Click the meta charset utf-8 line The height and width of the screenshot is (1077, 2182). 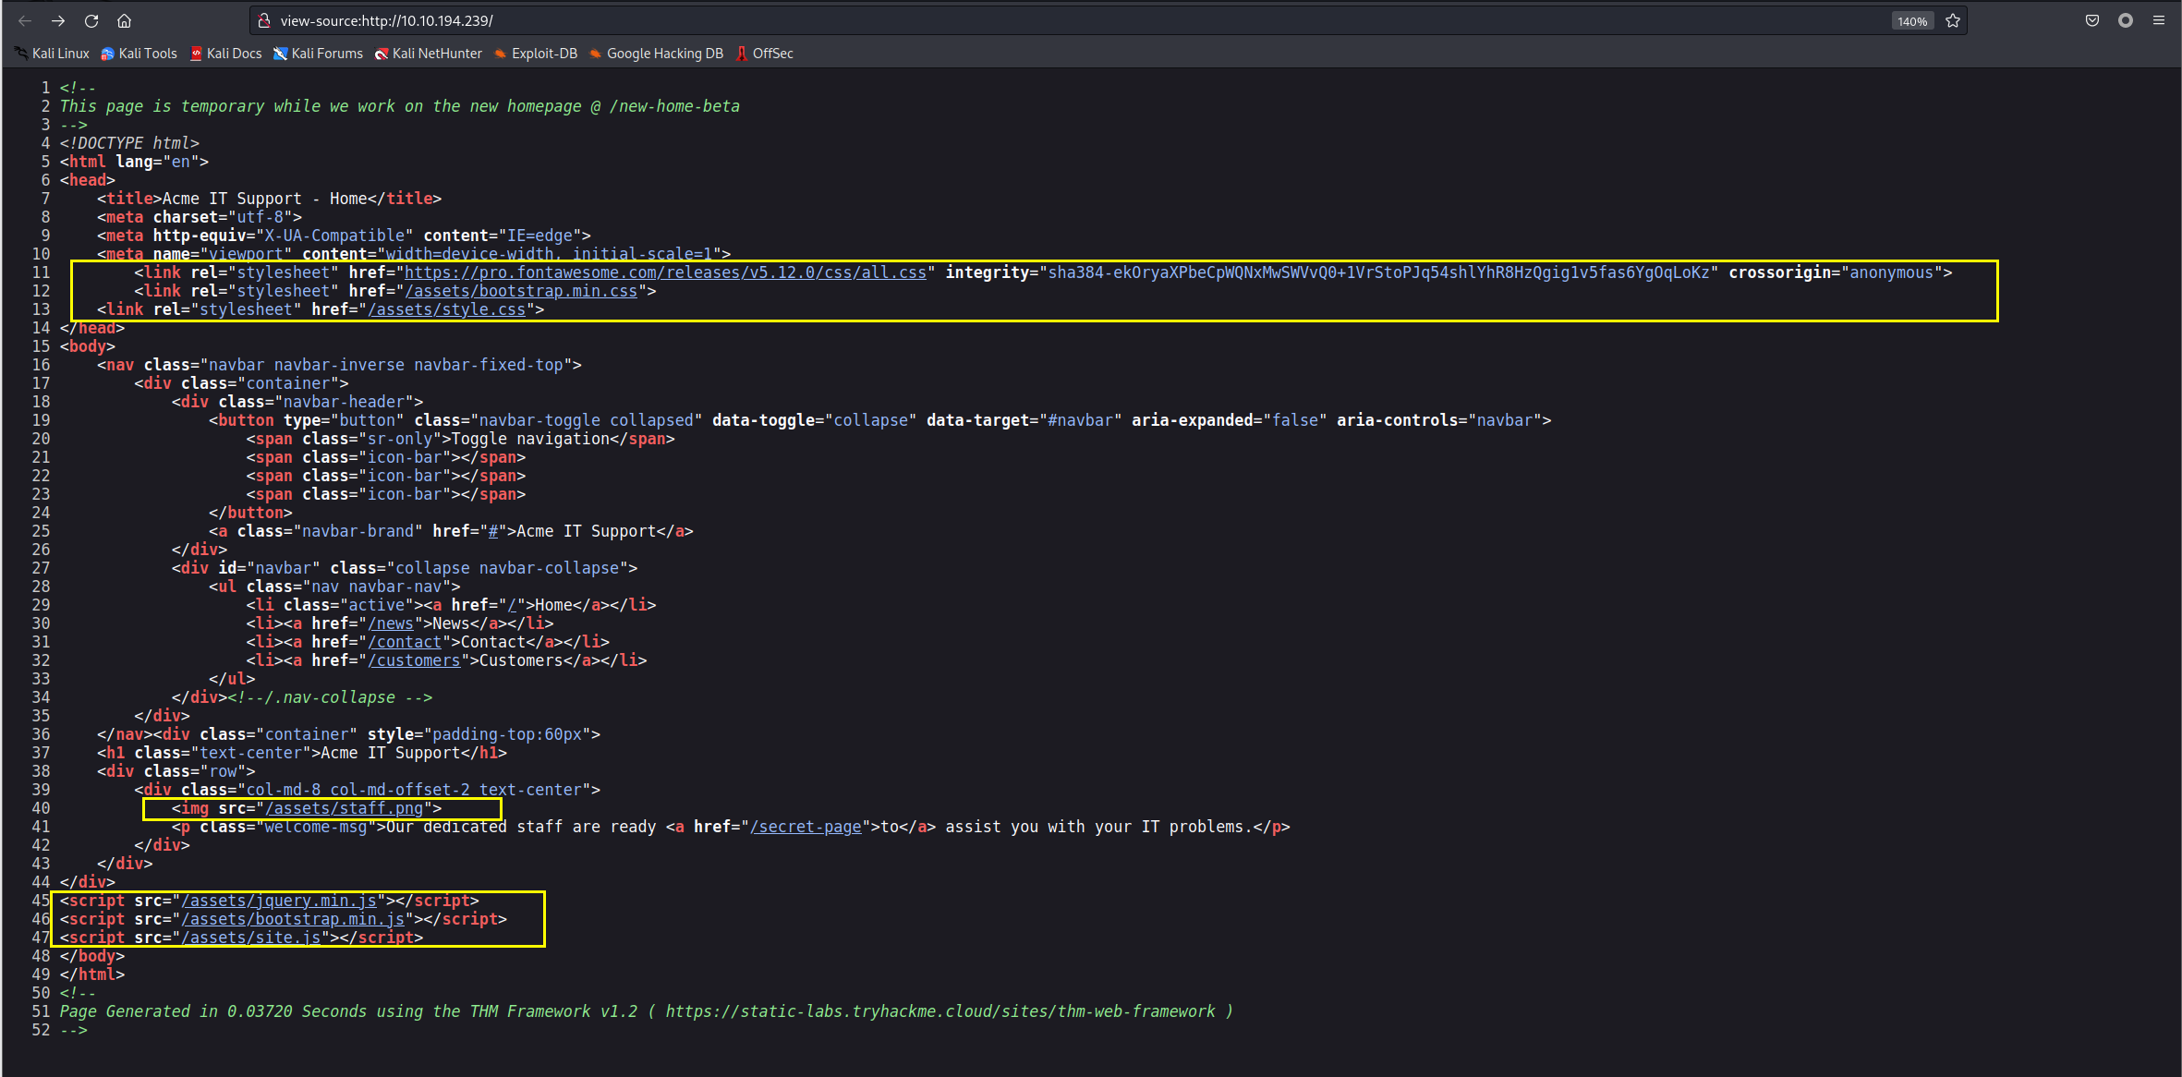click(200, 217)
